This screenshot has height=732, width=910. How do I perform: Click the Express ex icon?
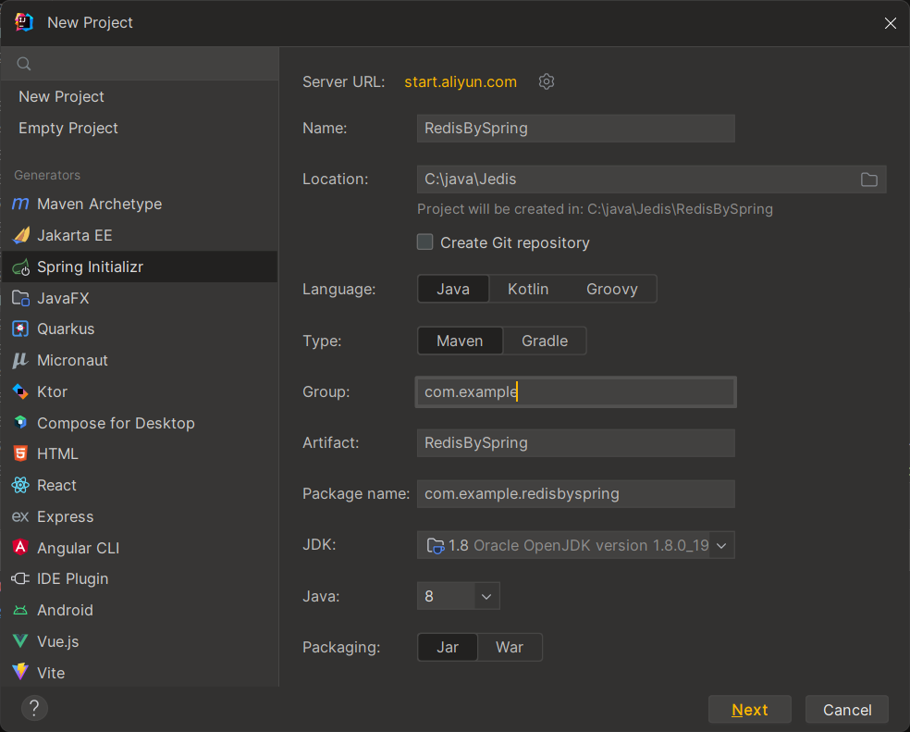tap(20, 516)
